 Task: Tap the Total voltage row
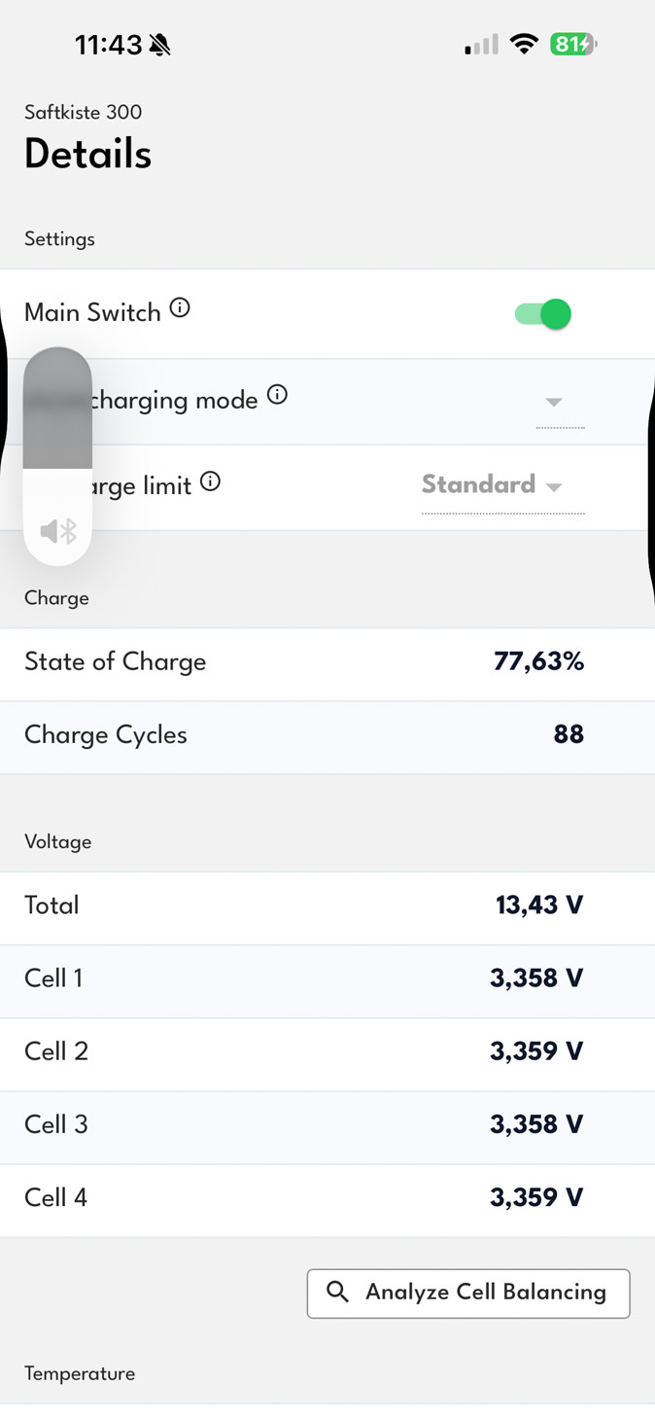coord(327,906)
